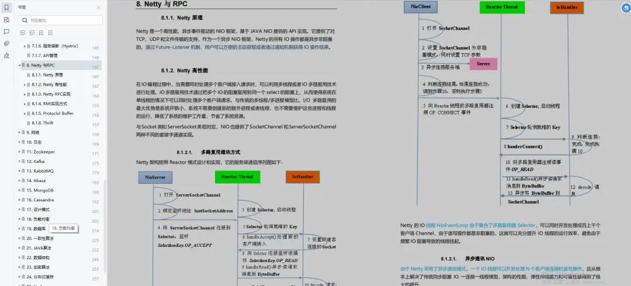The width and height of the screenshot is (631, 286).
Task: Click page number 155 in bookmark list
Action: click(x=95, y=106)
